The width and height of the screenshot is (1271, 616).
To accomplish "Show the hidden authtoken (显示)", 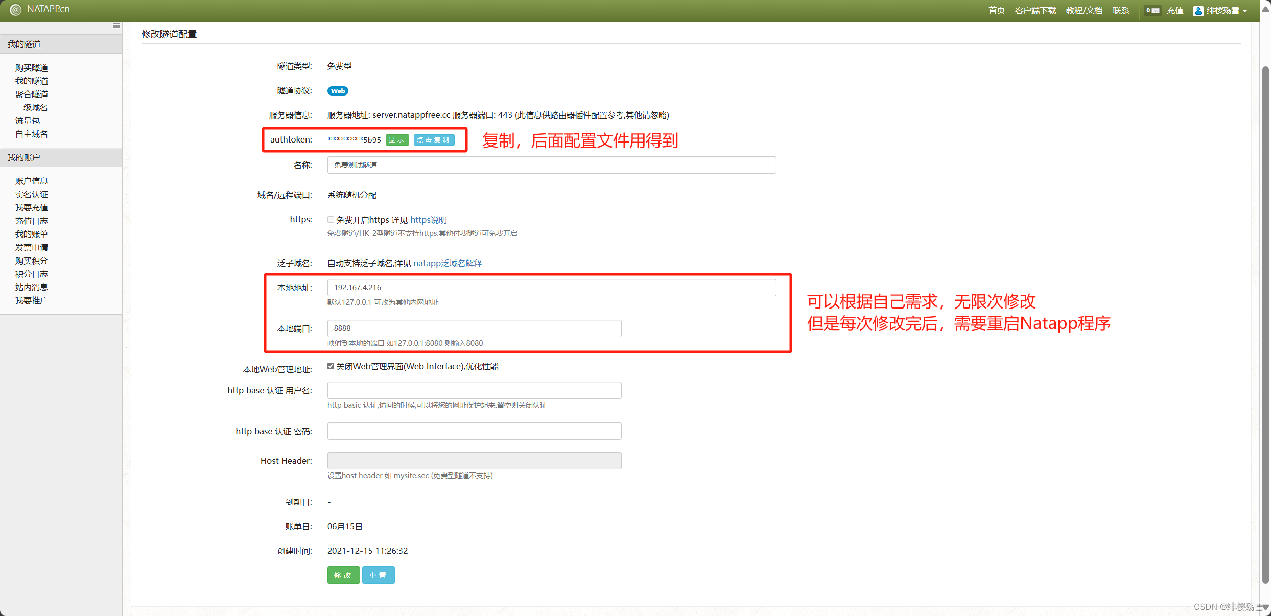I will [x=397, y=140].
